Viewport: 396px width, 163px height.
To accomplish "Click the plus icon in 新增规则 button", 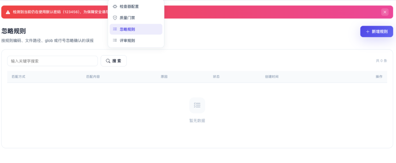I will pos(368,32).
